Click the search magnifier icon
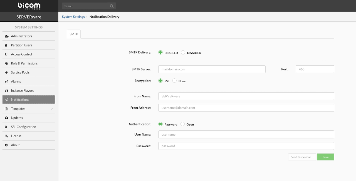The height and width of the screenshot is (181, 356). point(112,6)
